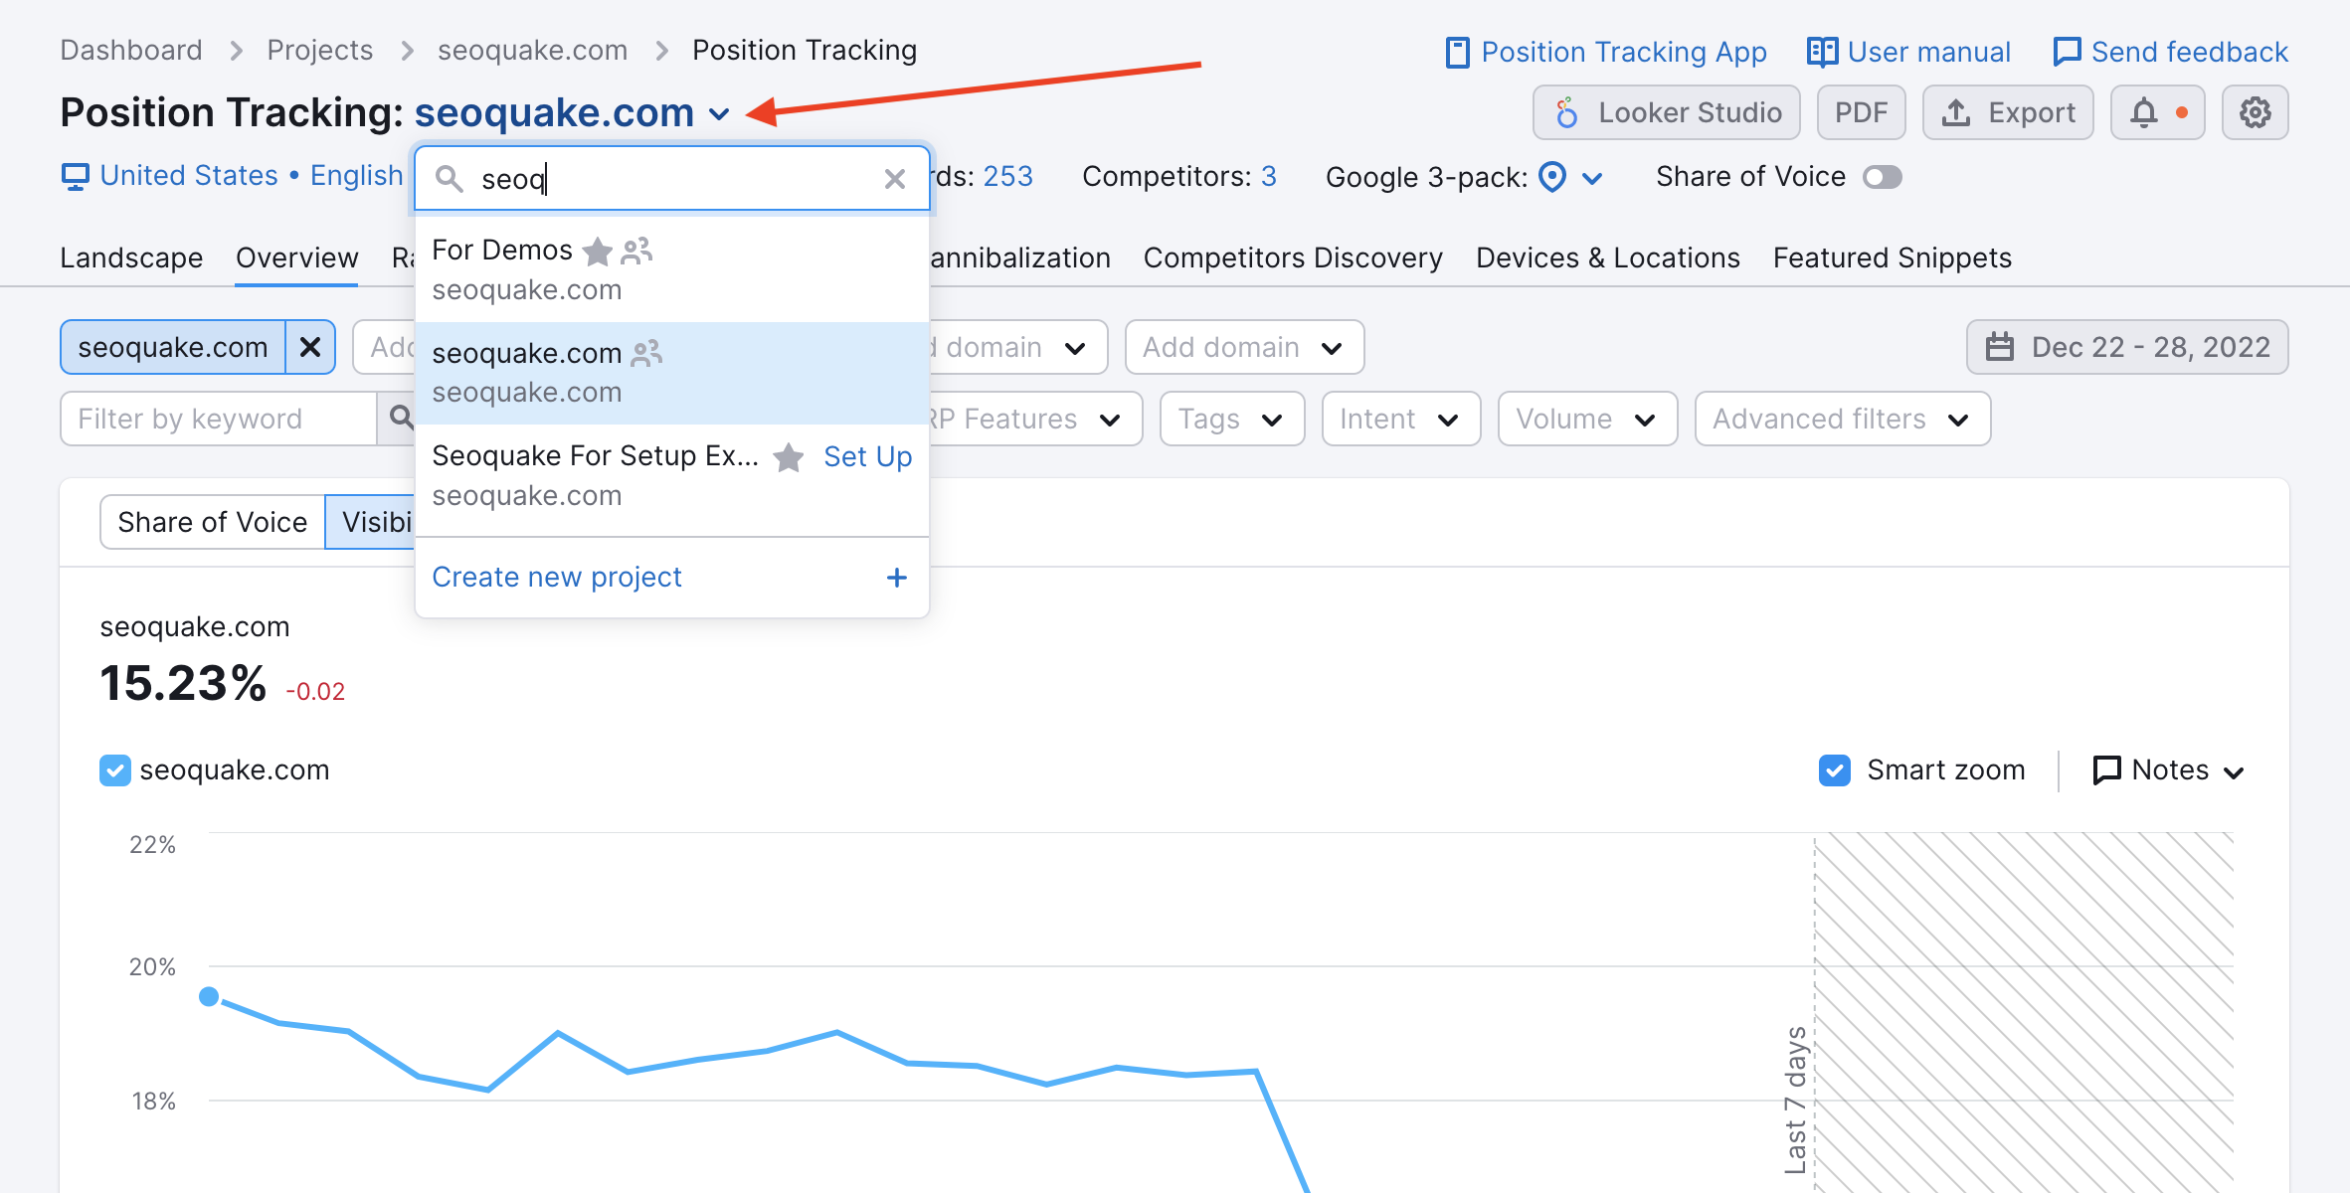The height and width of the screenshot is (1193, 2350).
Task: Click United States location link
Action: [x=189, y=175]
